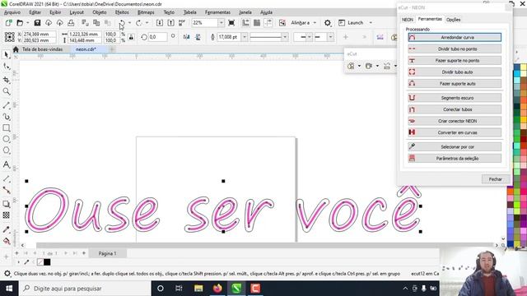
Task: Click the rotation angle input field
Action: point(157,37)
